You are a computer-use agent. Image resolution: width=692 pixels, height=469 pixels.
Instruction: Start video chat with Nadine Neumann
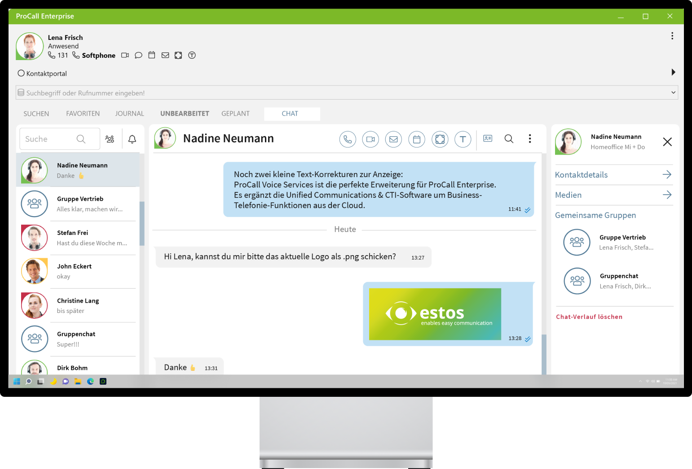370,139
